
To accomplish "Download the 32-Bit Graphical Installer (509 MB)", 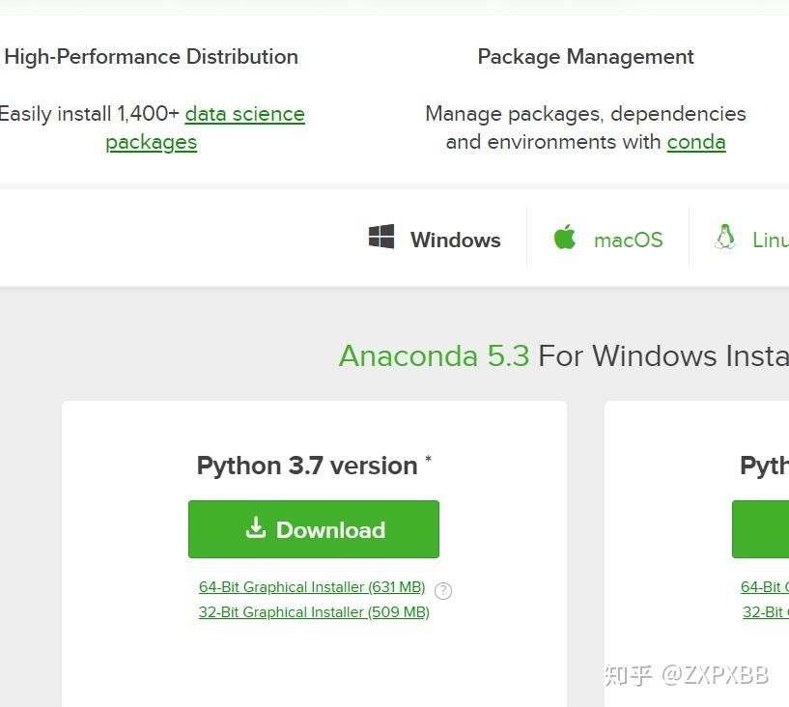I will [x=313, y=611].
